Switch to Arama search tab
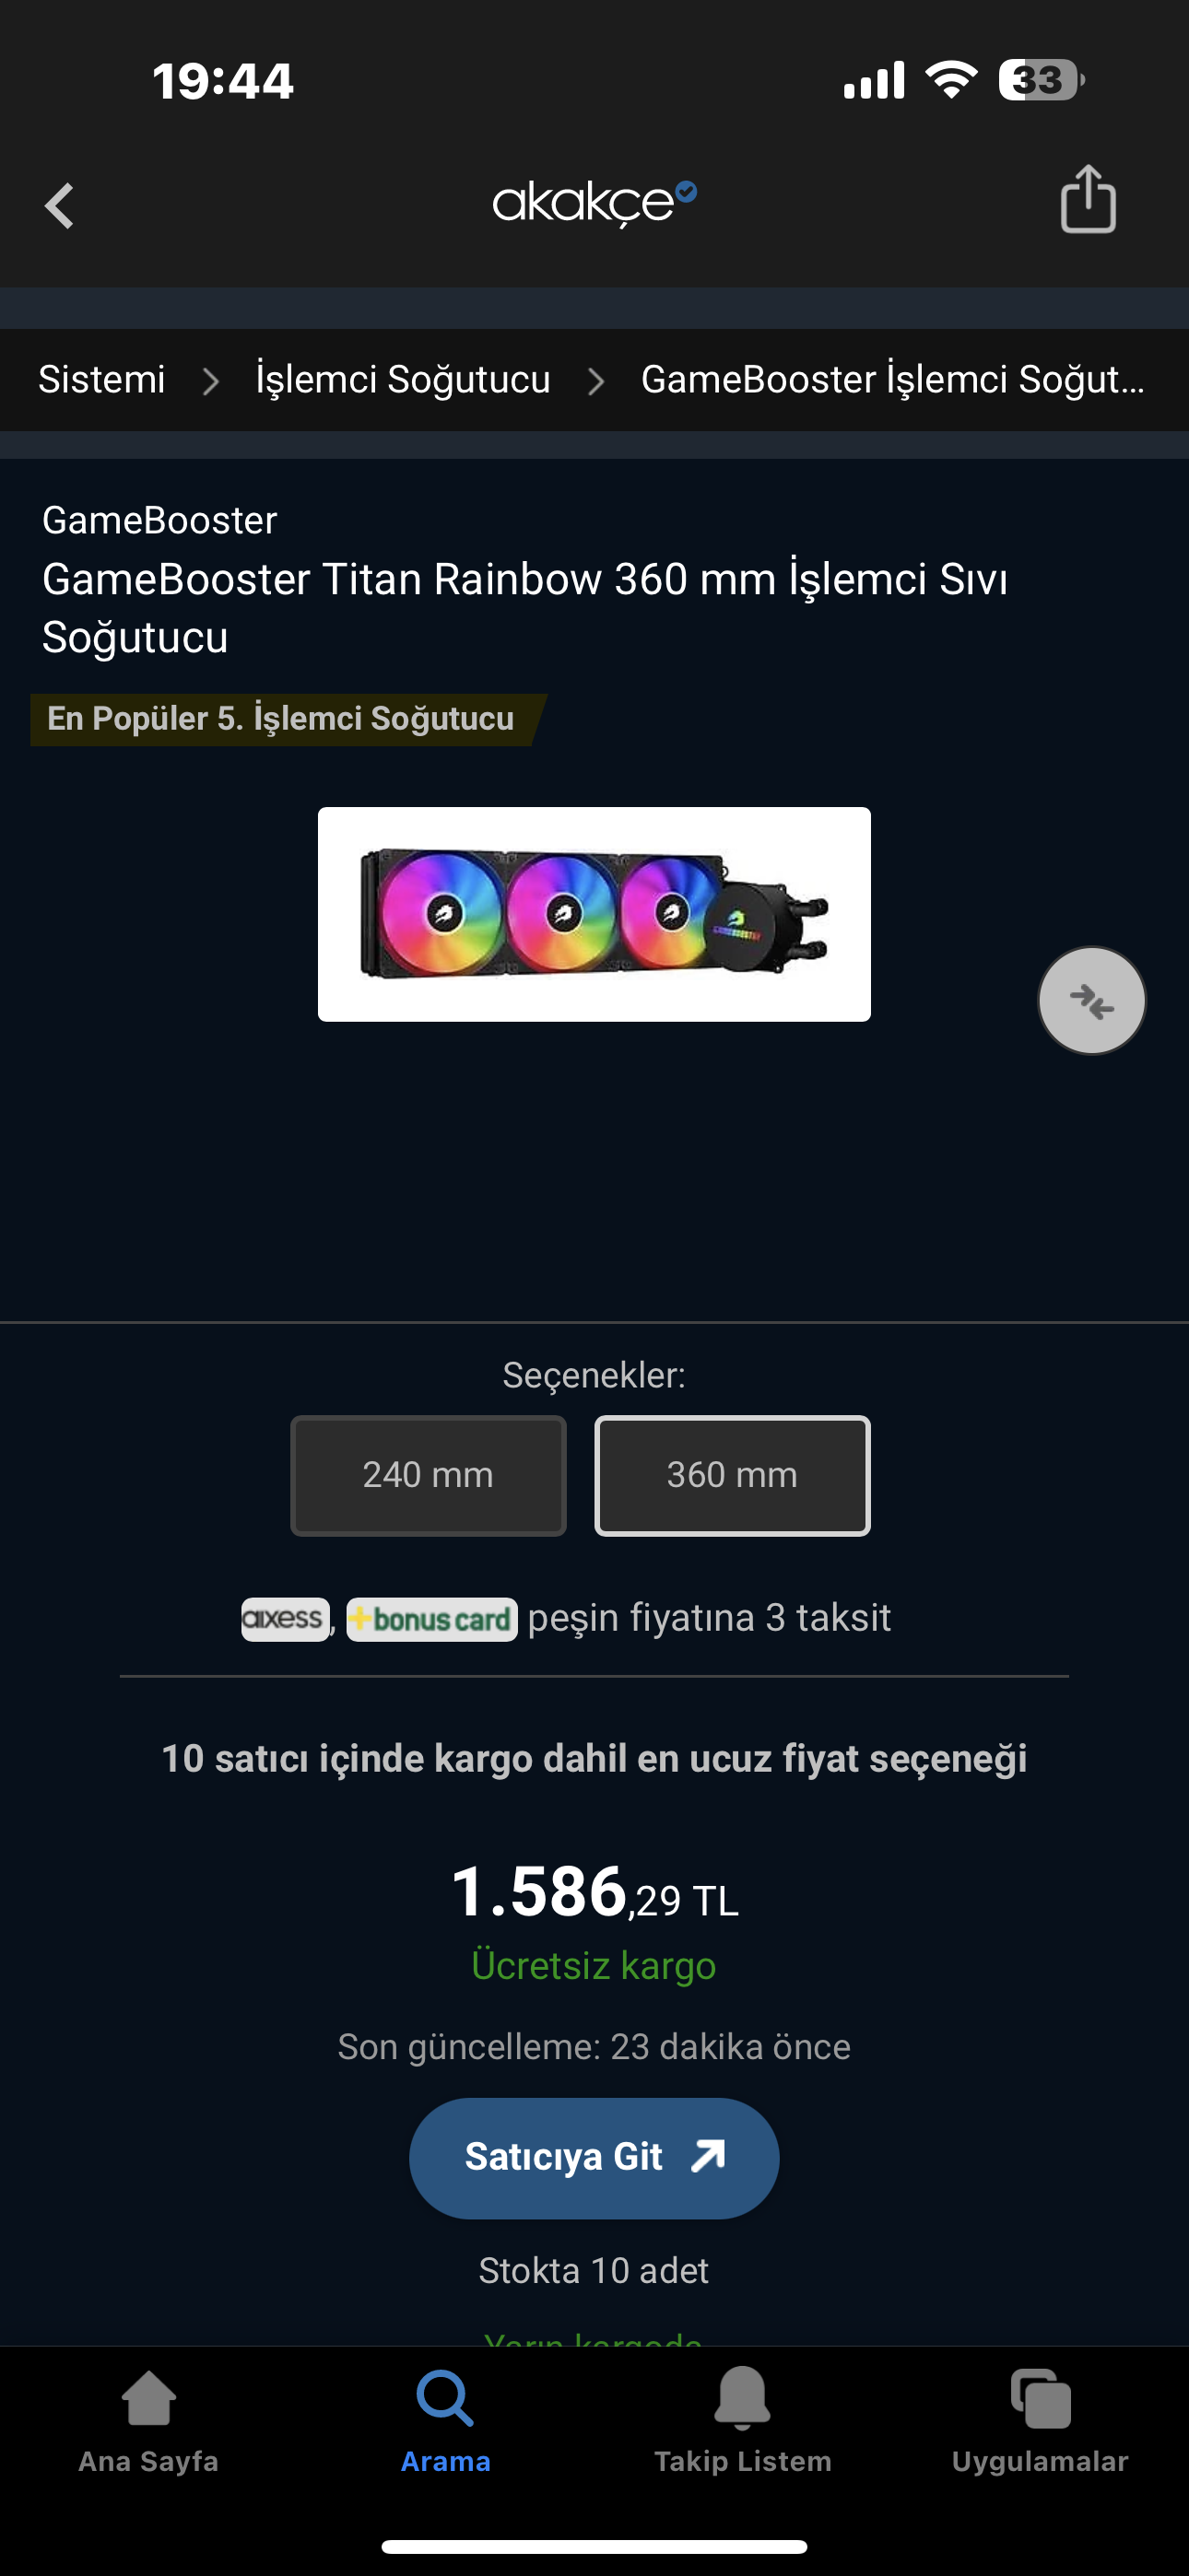Screen dimensions: 1189x2576 445,2421
